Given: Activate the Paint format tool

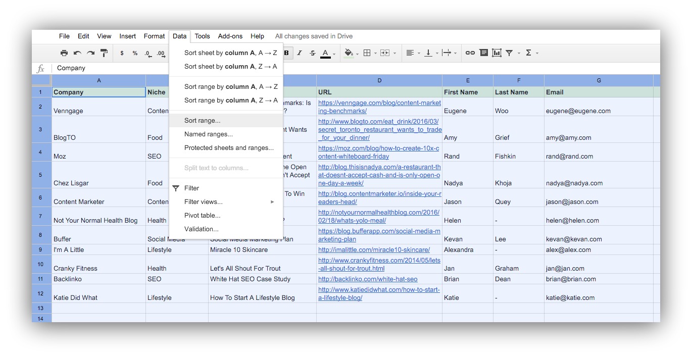Looking at the screenshot, I should point(104,53).
